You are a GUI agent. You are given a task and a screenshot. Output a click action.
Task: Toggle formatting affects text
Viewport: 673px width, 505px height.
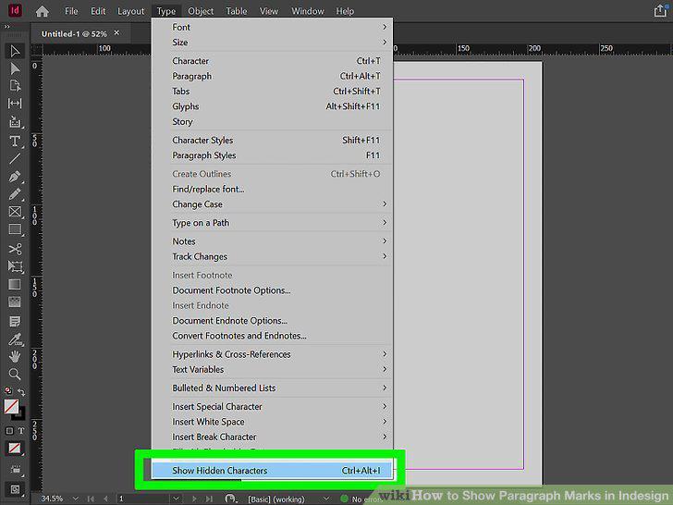[x=21, y=430]
